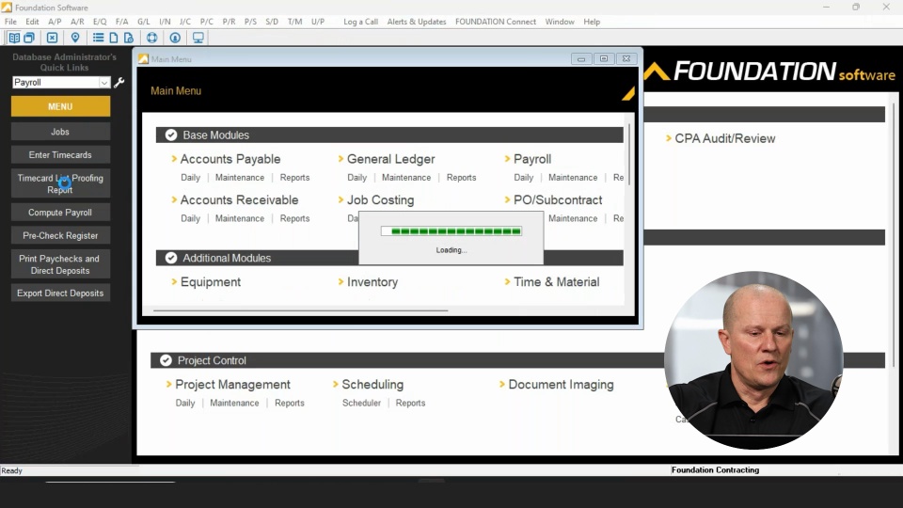The image size is (903, 508).
Task: Click the Base Modules check circle icon
Action: click(171, 135)
